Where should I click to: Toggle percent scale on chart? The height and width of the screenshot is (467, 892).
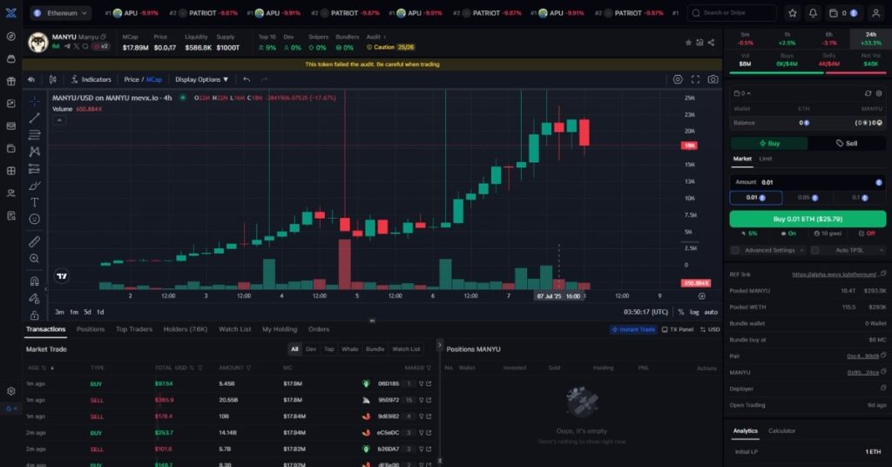coord(681,312)
